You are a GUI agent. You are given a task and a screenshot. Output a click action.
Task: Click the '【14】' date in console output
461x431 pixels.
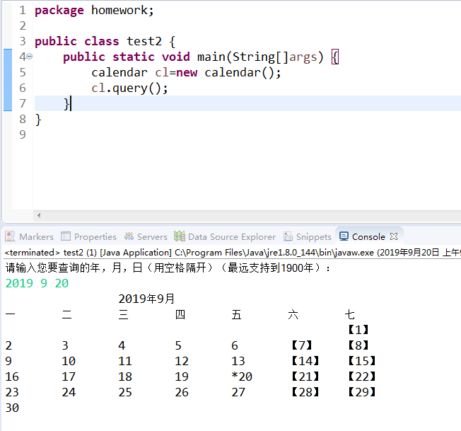tap(305, 361)
